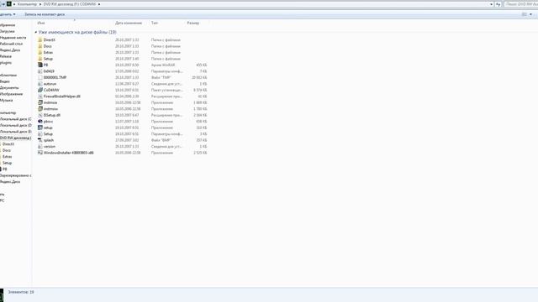Select Локальный диск (E:) in sidebar

(16, 132)
